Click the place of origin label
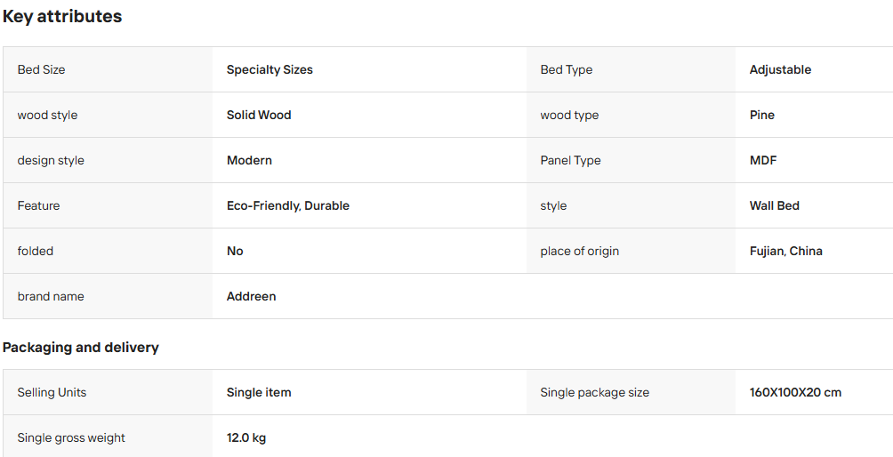 pyautogui.click(x=579, y=251)
